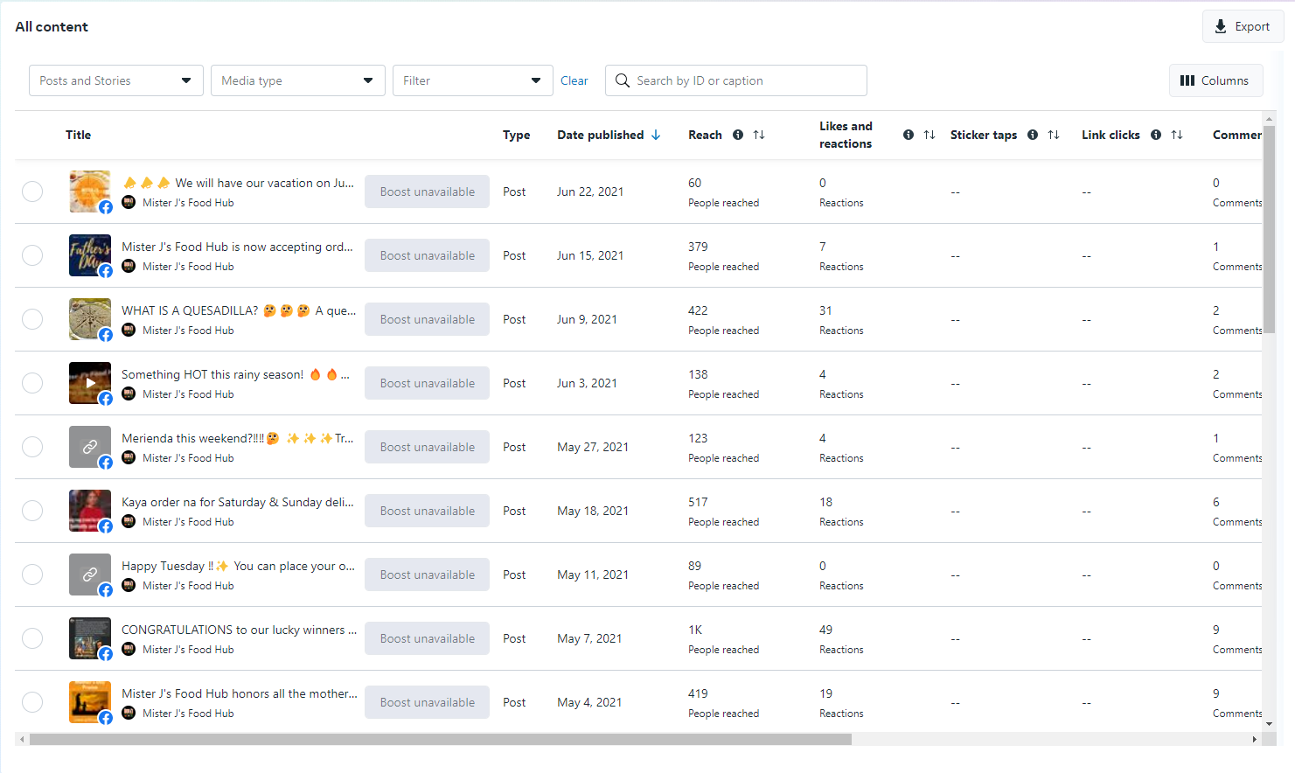
Task: Sort by Link clicks arrows icon
Action: [1177, 135]
